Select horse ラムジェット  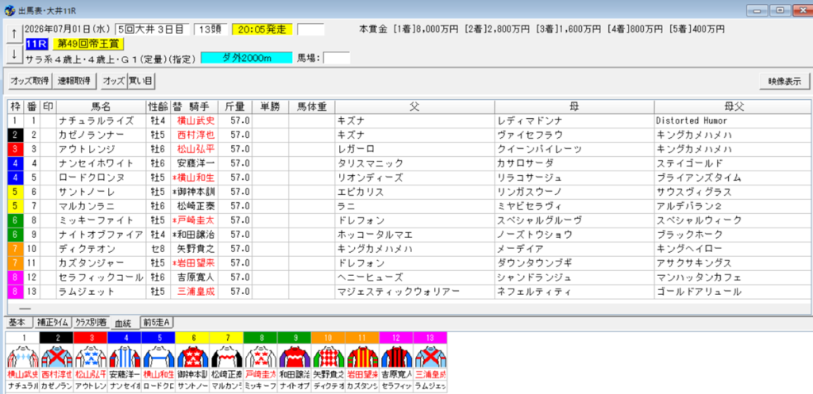85,292
